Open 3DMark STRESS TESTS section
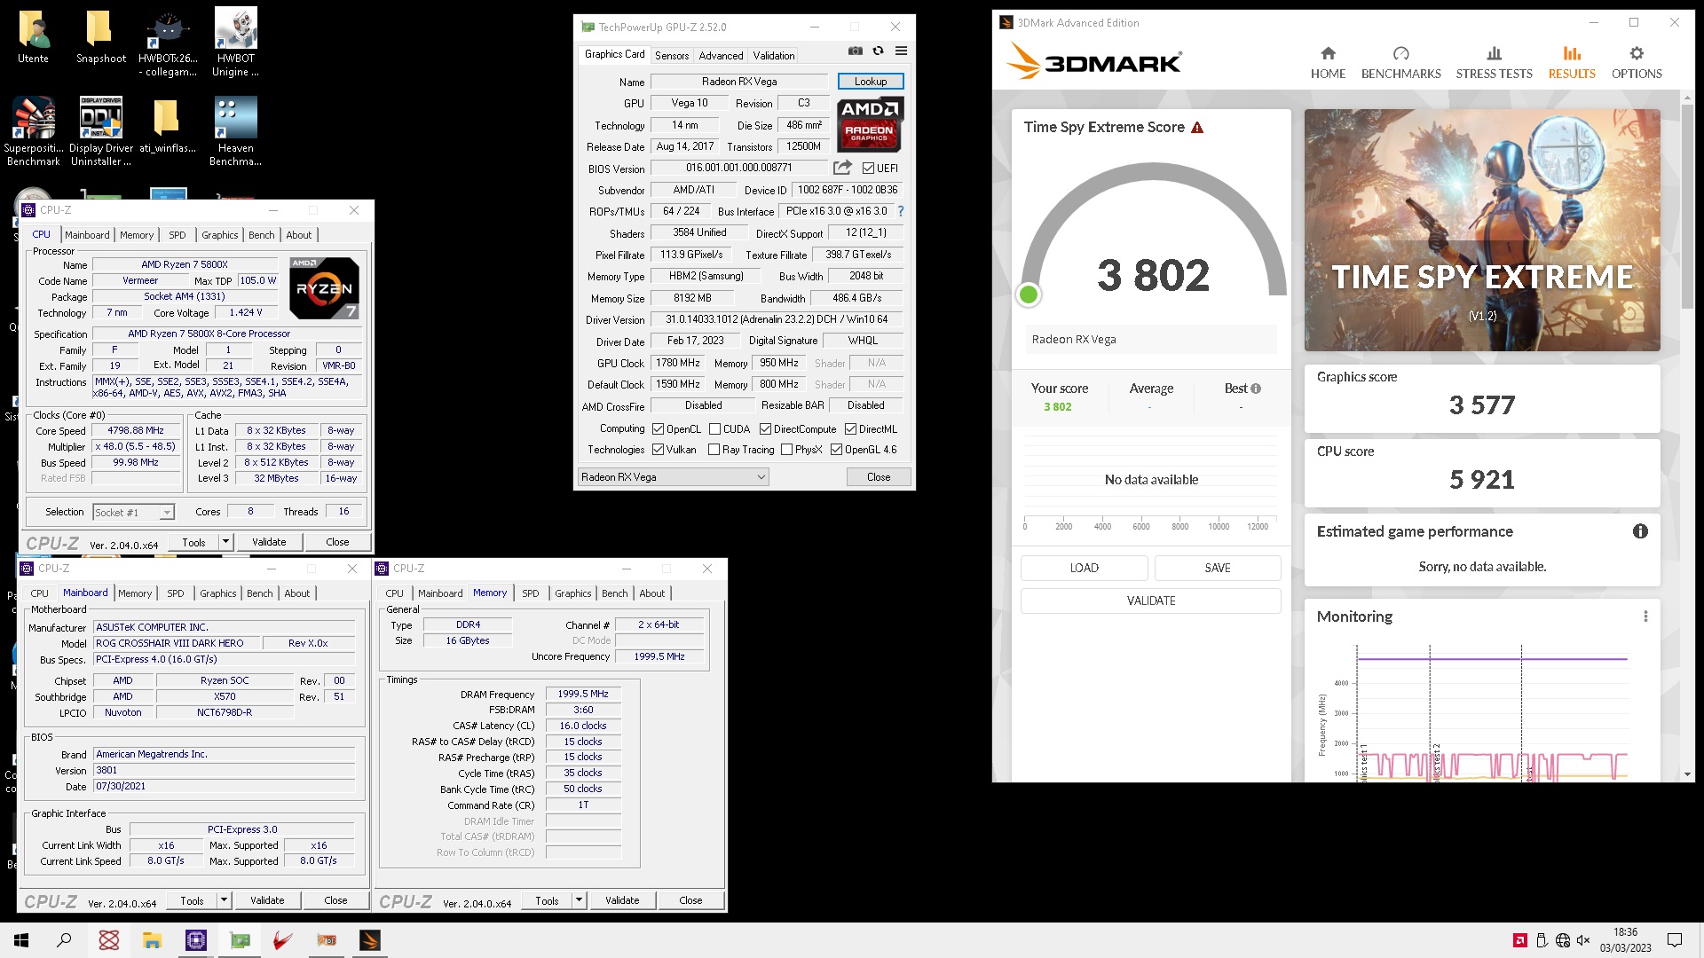Image resolution: width=1704 pixels, height=958 pixels. (1494, 63)
